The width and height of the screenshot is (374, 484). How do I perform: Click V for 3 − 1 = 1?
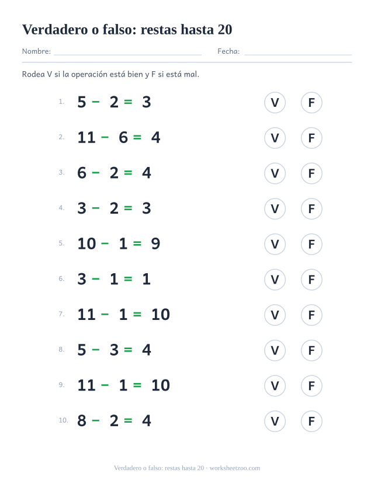[x=275, y=280]
